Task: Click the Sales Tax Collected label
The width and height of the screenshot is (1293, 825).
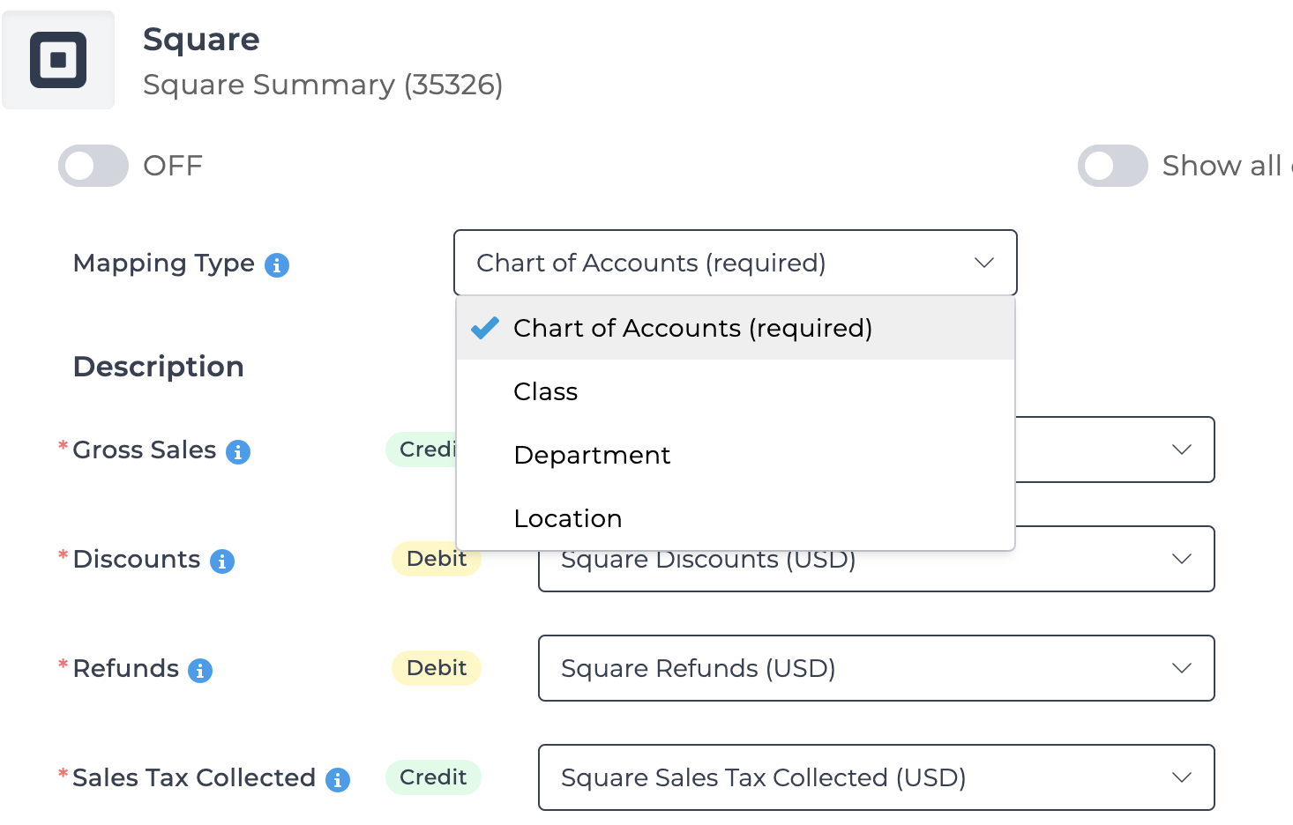Action: pyautogui.click(x=194, y=777)
